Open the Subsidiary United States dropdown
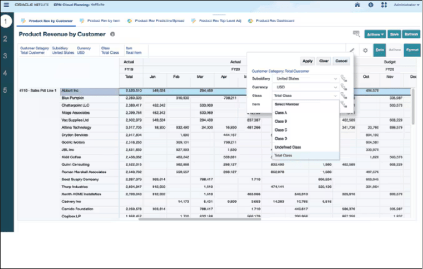Viewport: 423px width, 269px height. [306, 78]
